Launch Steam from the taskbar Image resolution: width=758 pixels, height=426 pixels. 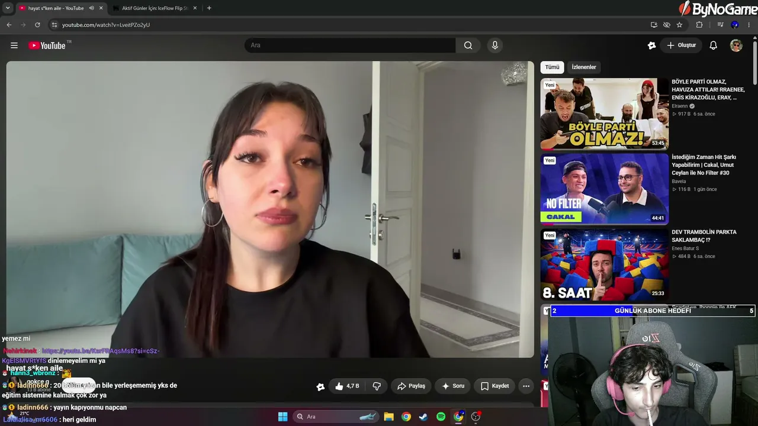(x=423, y=417)
